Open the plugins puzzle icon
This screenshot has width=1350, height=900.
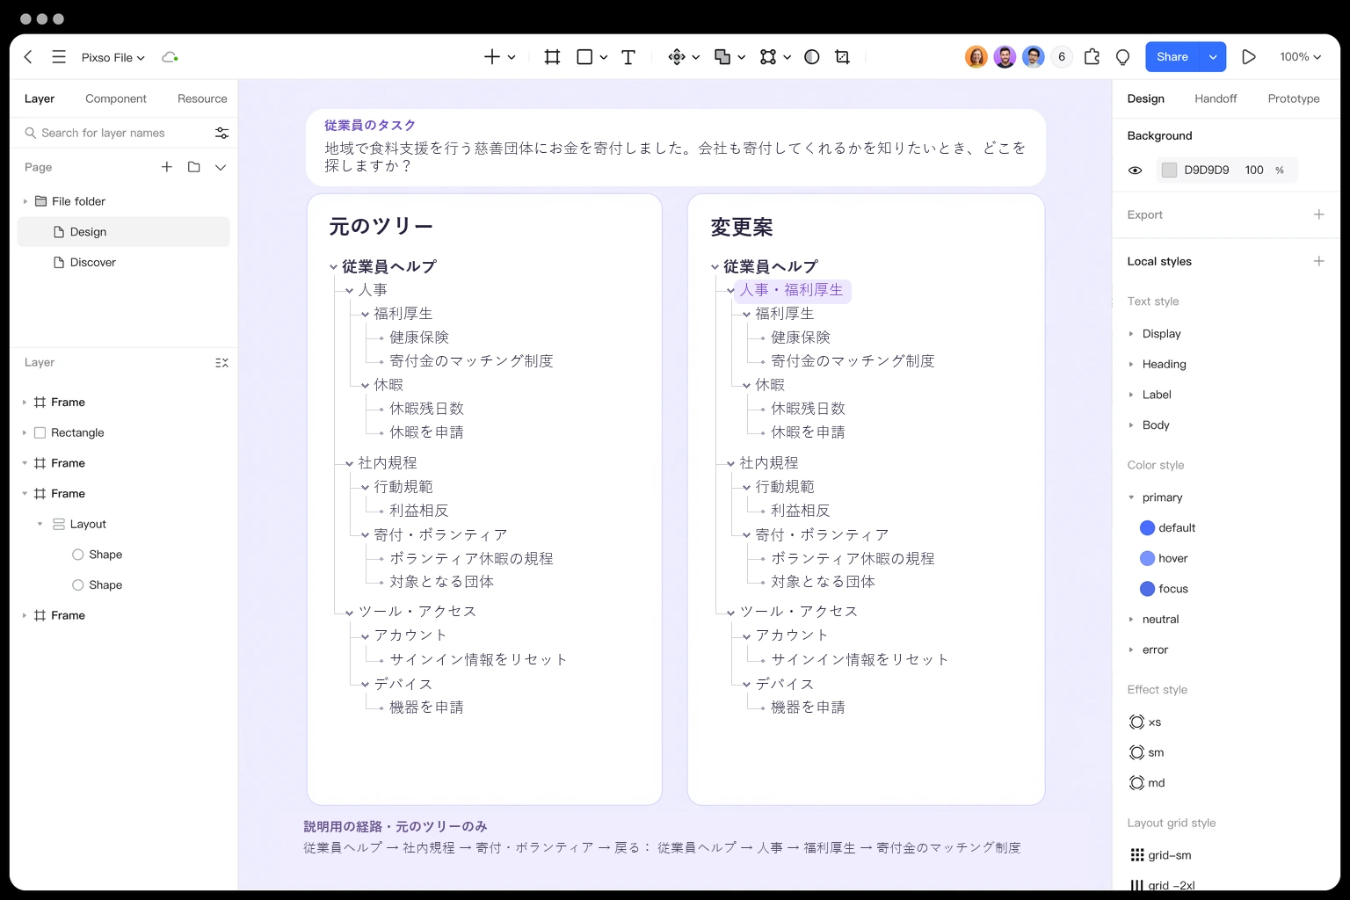[1092, 57]
